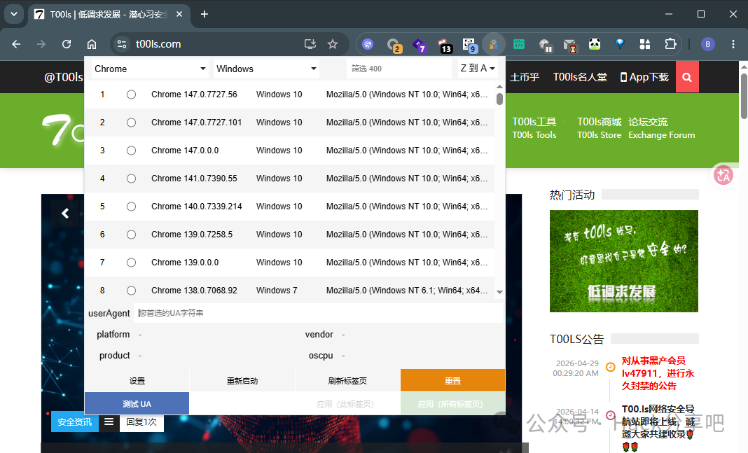Open 论坛交流 Exchange Forum menu

[x=662, y=128]
